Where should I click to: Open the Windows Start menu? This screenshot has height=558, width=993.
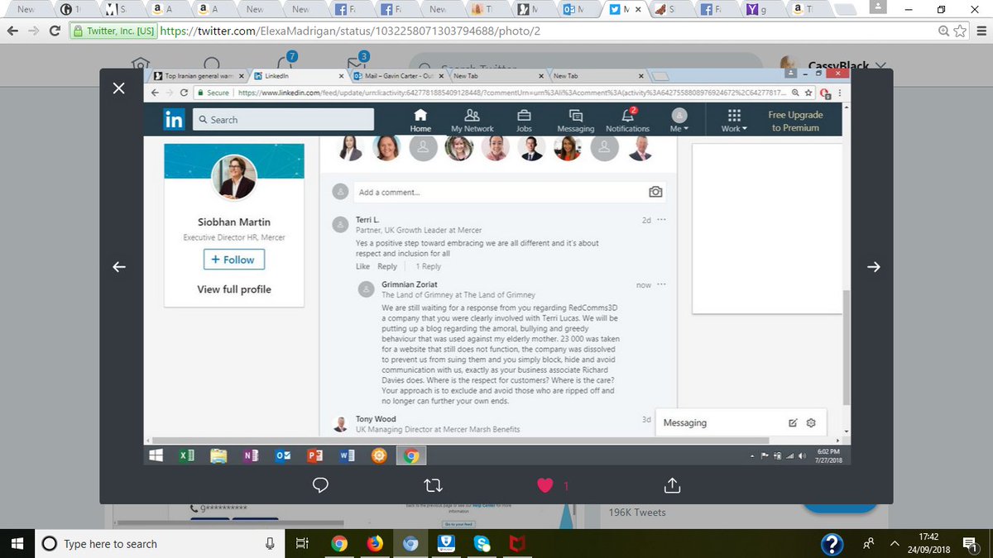pyautogui.click(x=17, y=543)
